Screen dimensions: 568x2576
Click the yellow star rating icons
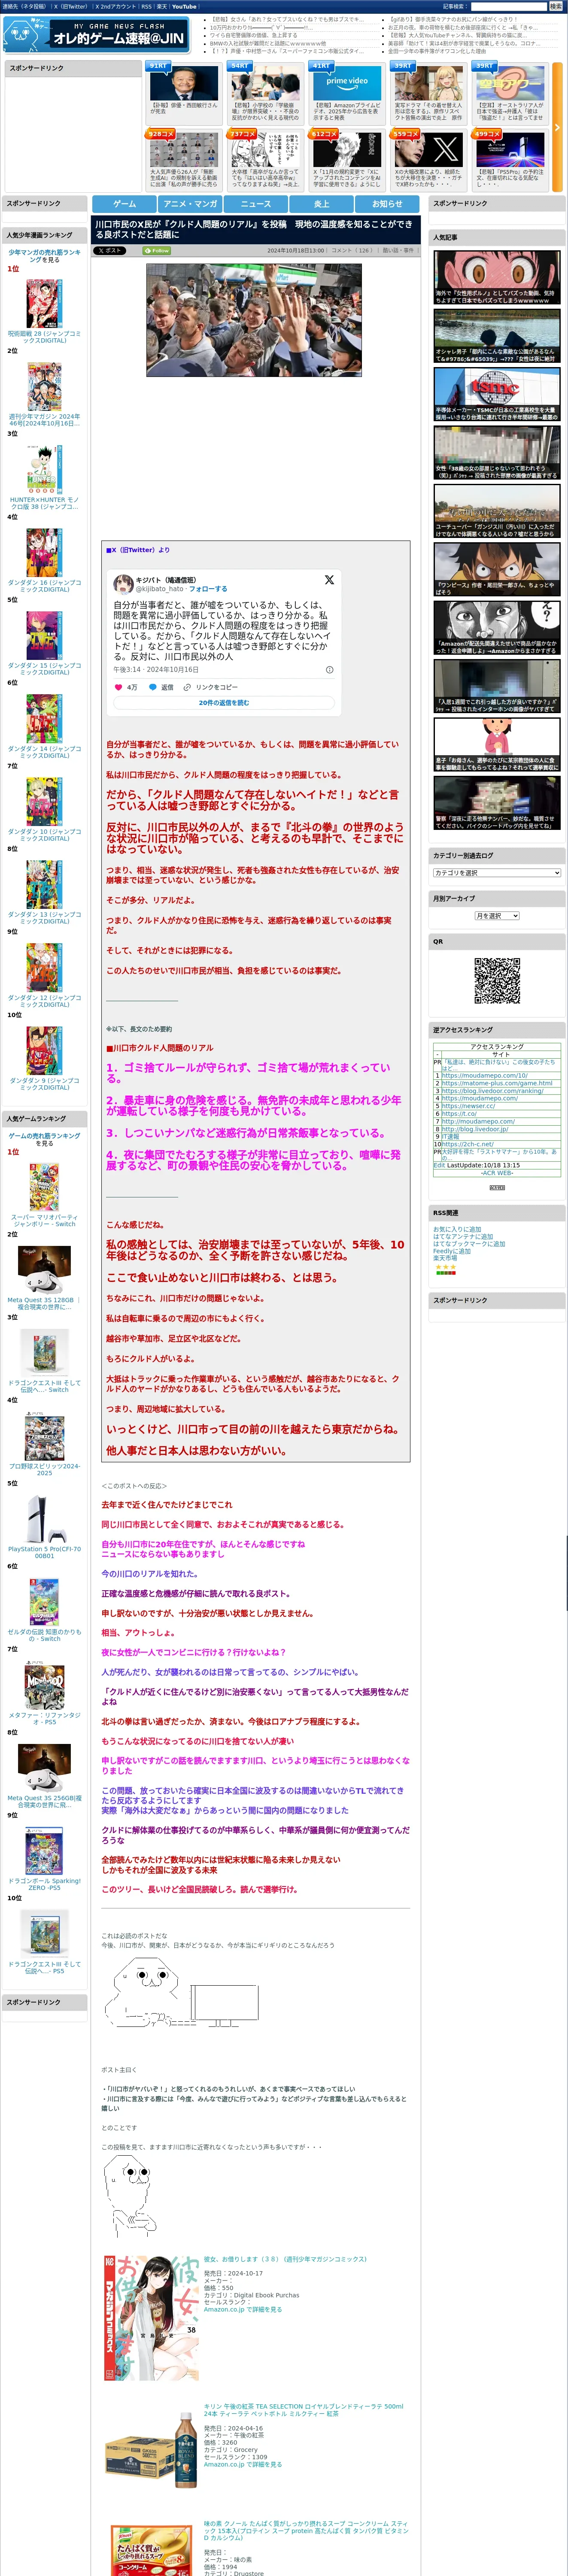tap(445, 1266)
